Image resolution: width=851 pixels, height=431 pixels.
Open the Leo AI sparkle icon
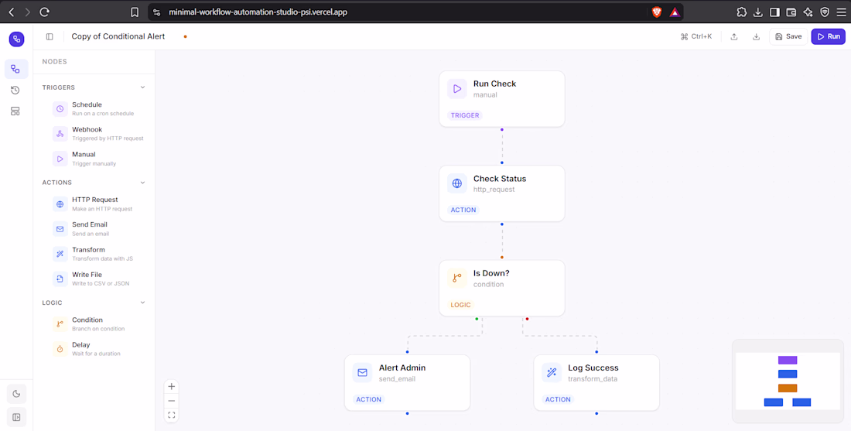(808, 12)
